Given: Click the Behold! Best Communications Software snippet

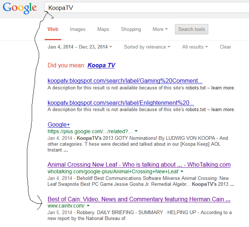Looking at the screenshot, I should click(x=141, y=181).
